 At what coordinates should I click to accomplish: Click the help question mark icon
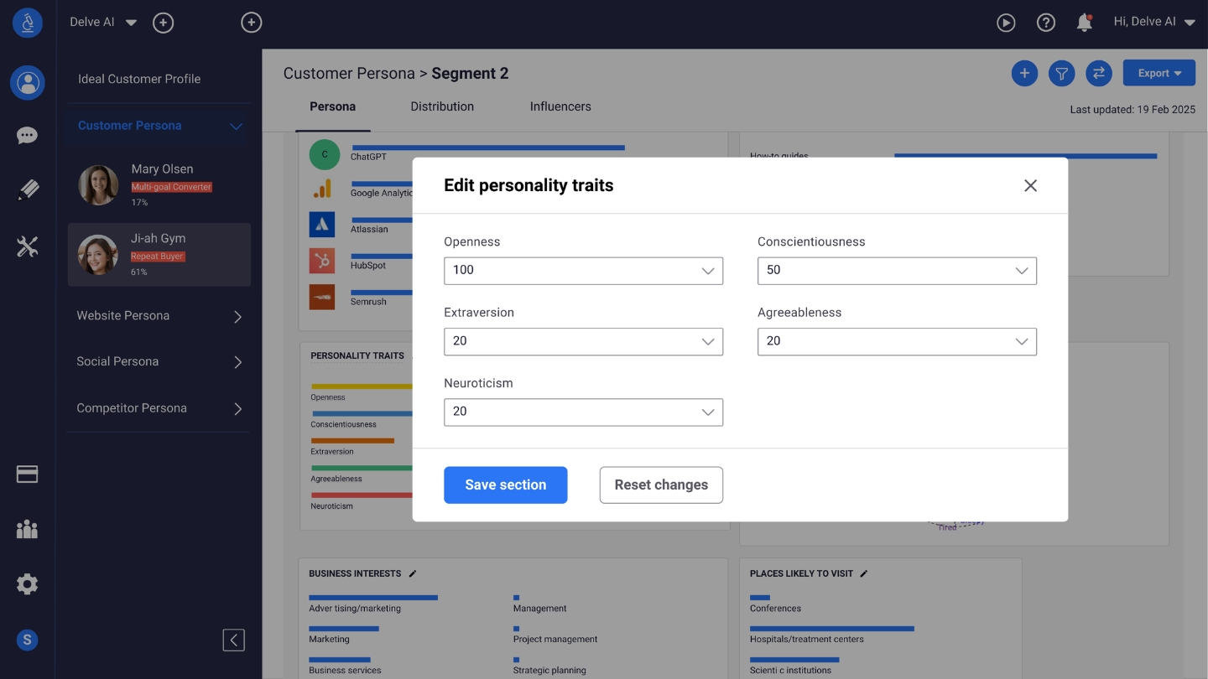(1046, 22)
